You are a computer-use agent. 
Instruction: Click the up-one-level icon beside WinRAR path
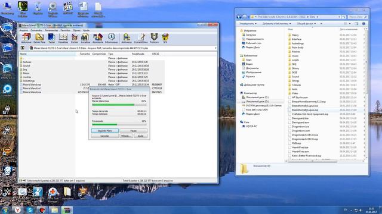23,48
